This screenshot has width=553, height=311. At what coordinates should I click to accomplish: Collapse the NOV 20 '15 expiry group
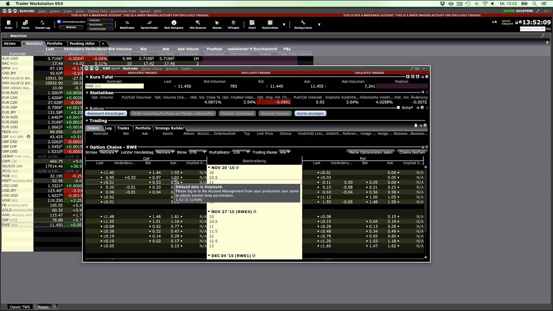[x=209, y=168]
